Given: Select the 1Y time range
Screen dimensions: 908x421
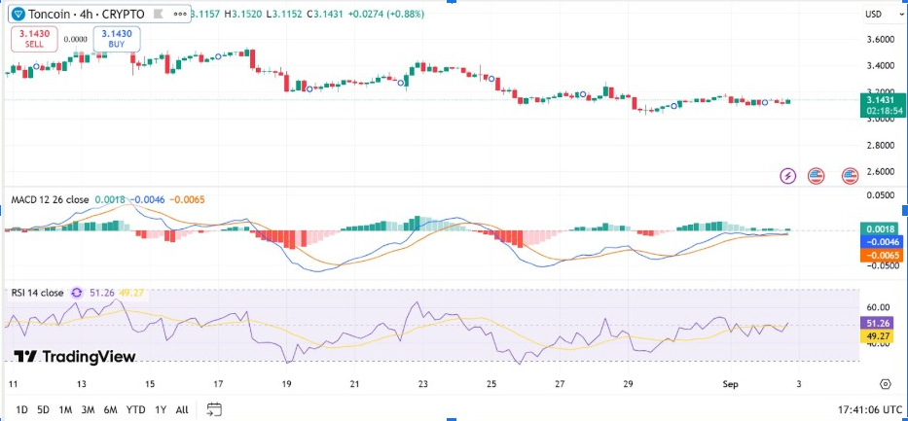Looking at the screenshot, I should tap(161, 410).
